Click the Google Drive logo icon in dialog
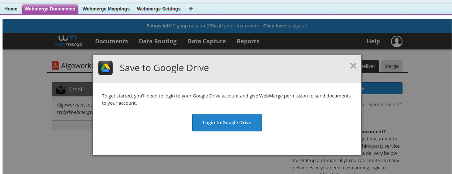This screenshot has height=174, width=452. (x=106, y=68)
